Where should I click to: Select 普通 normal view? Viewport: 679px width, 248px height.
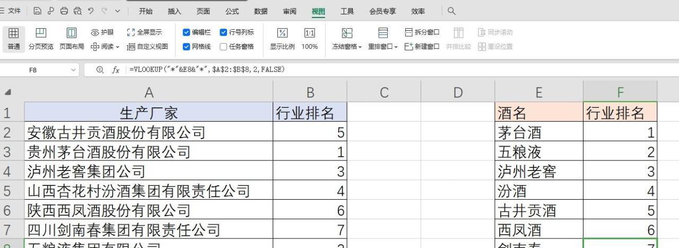point(14,39)
